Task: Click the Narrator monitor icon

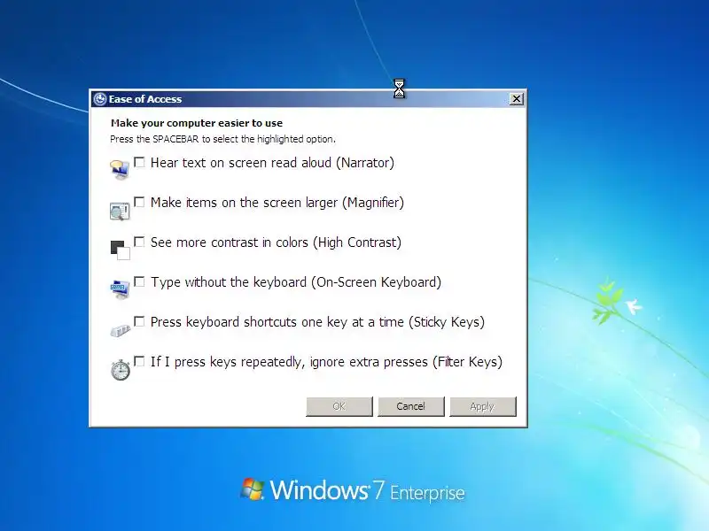Action: point(120,169)
